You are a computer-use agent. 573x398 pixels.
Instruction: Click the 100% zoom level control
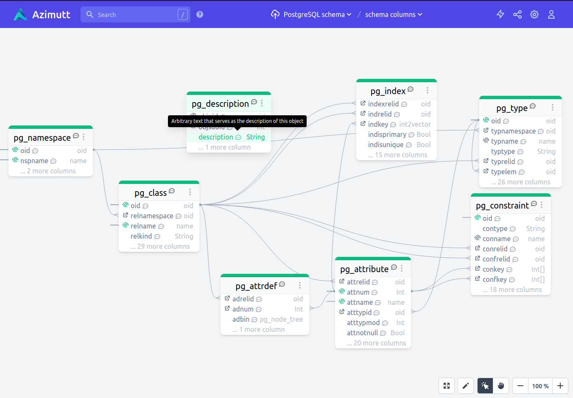point(540,386)
